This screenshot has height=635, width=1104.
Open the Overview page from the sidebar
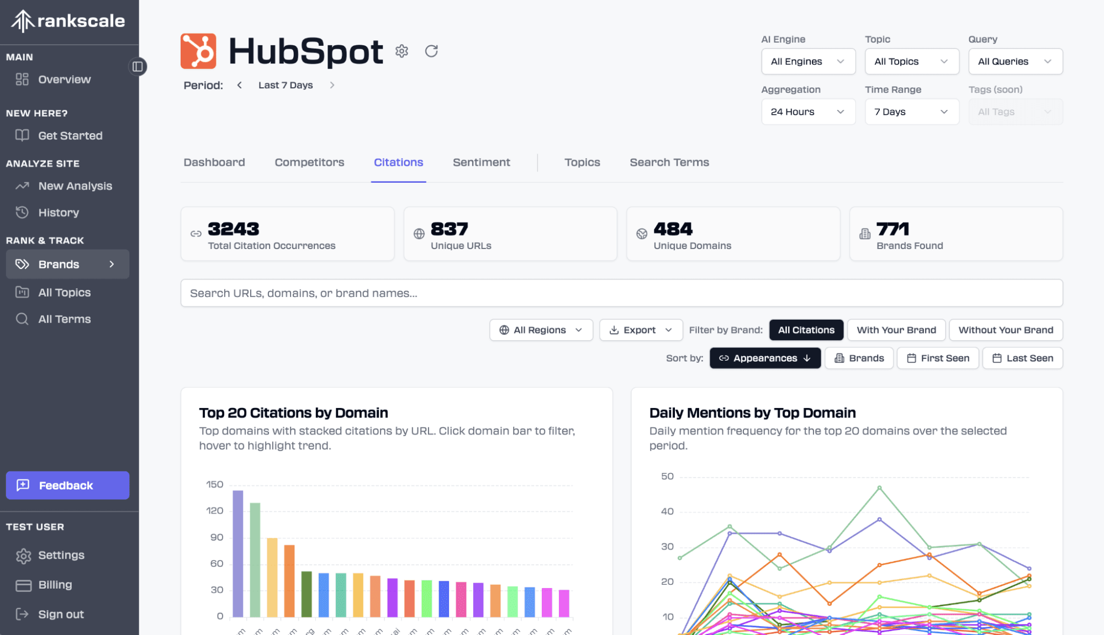coord(64,79)
